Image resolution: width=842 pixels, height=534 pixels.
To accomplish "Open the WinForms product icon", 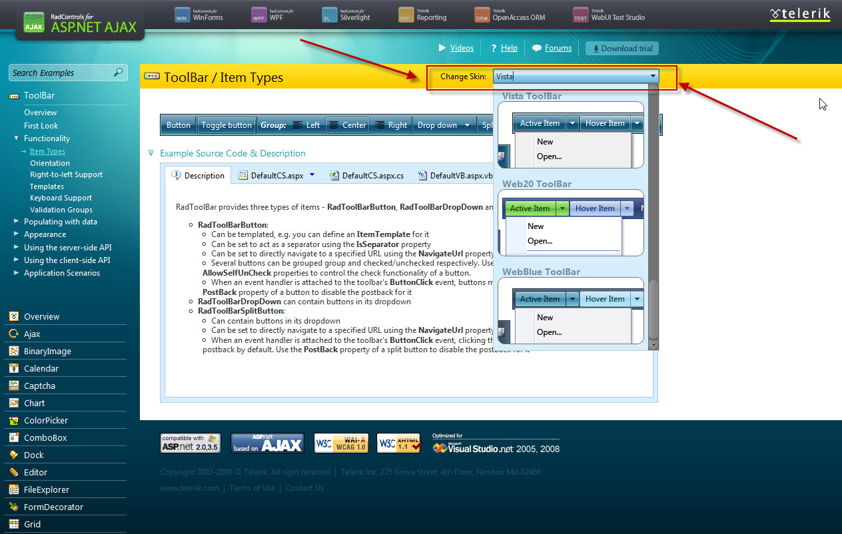I will tap(183, 15).
